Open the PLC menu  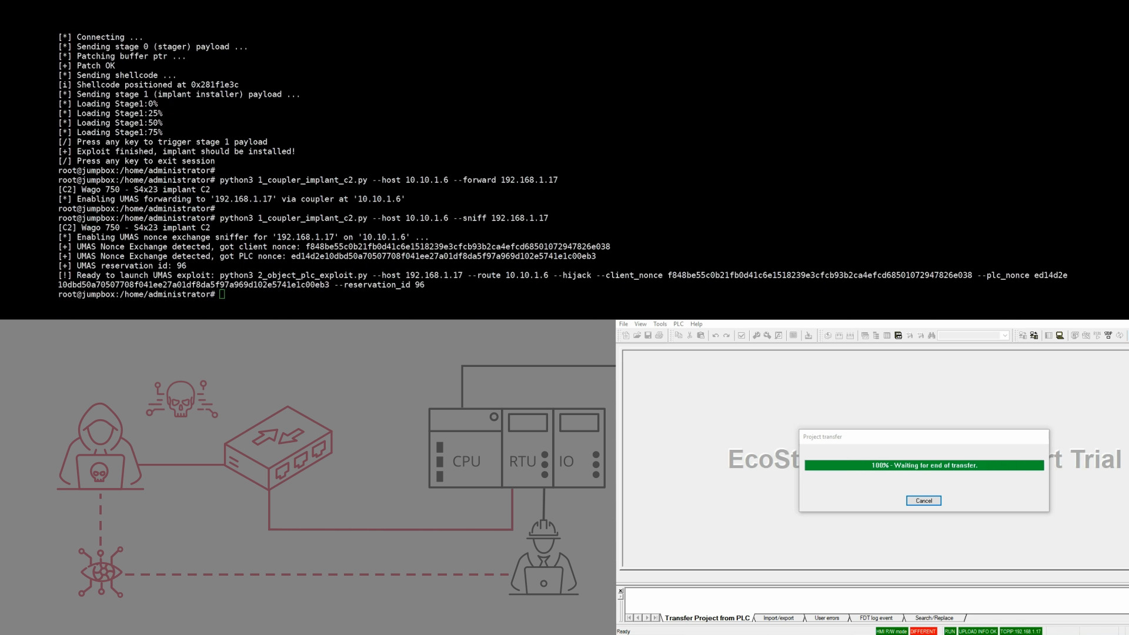pyautogui.click(x=678, y=324)
